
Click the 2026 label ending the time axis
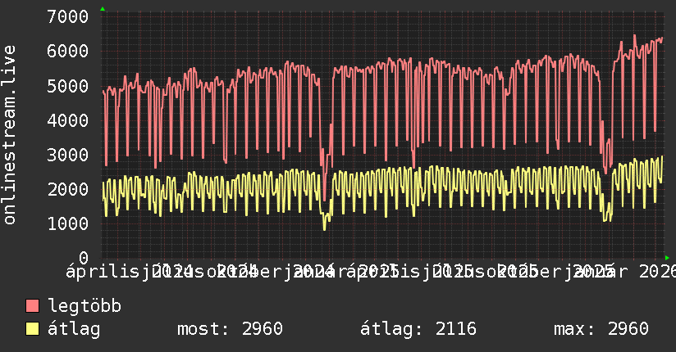(655, 271)
